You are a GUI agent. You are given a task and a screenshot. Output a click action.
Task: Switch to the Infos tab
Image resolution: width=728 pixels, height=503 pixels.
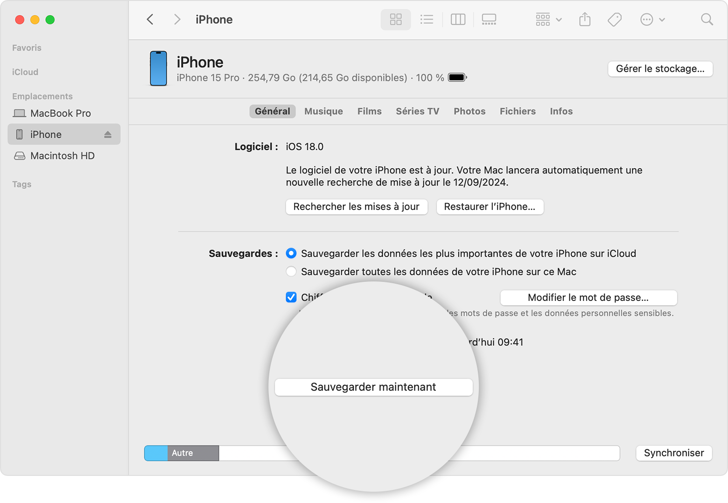click(x=561, y=111)
